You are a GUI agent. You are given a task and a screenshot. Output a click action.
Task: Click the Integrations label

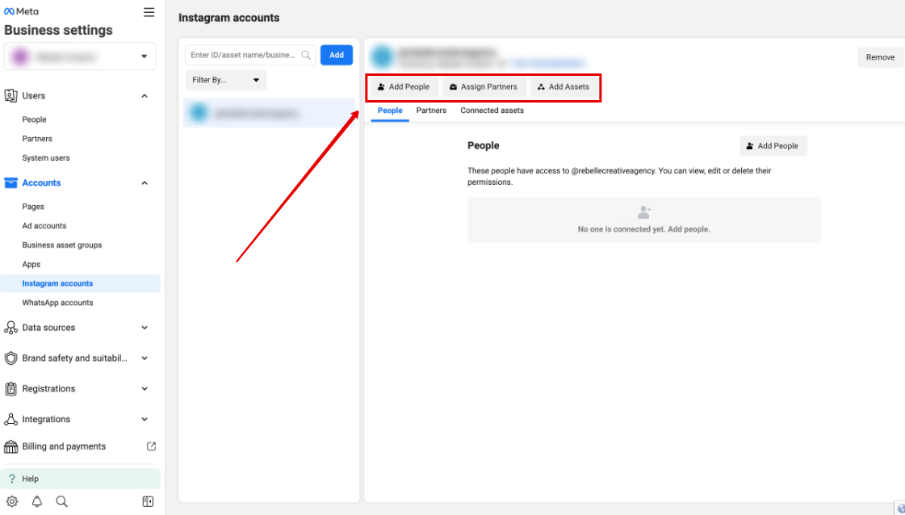click(46, 420)
